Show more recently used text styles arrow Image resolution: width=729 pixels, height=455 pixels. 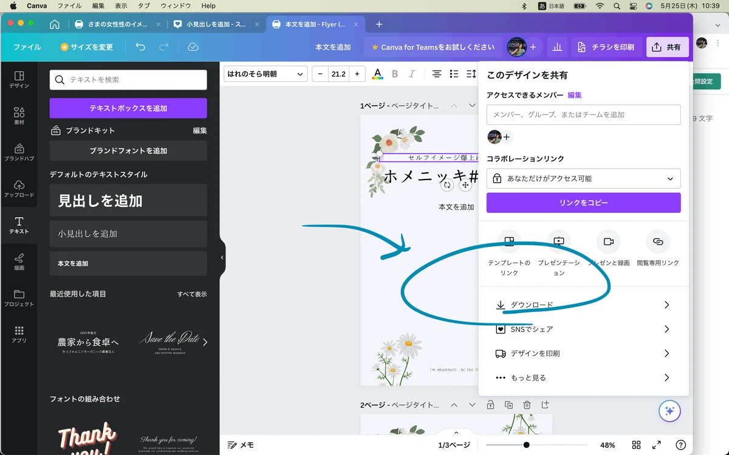coord(205,342)
